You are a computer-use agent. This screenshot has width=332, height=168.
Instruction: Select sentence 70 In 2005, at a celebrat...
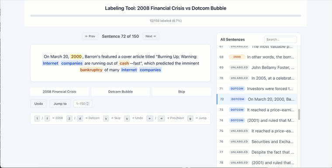pos(257,78)
